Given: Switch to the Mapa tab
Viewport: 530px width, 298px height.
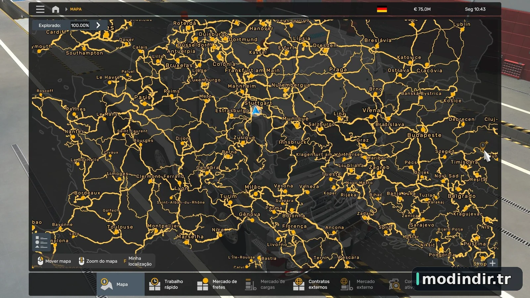Looking at the screenshot, I should point(121,284).
